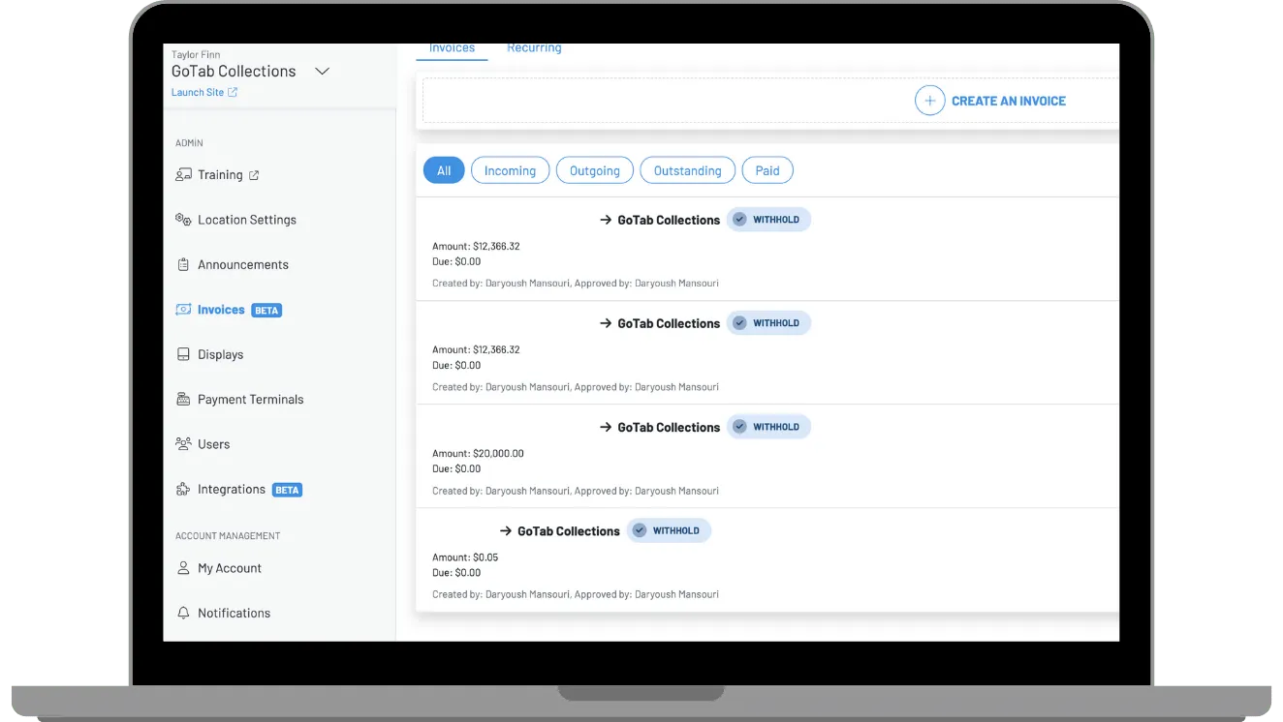
Task: Switch to the Invoices tab
Action: [x=452, y=48]
